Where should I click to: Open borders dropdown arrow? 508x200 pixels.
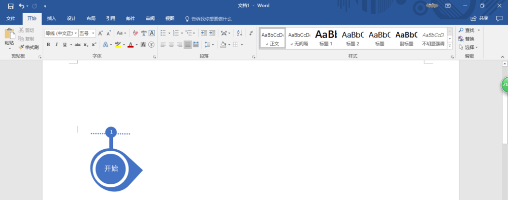pos(242,45)
